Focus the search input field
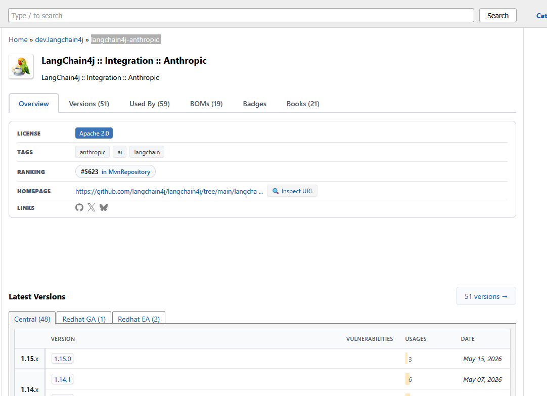 pyautogui.click(x=241, y=15)
